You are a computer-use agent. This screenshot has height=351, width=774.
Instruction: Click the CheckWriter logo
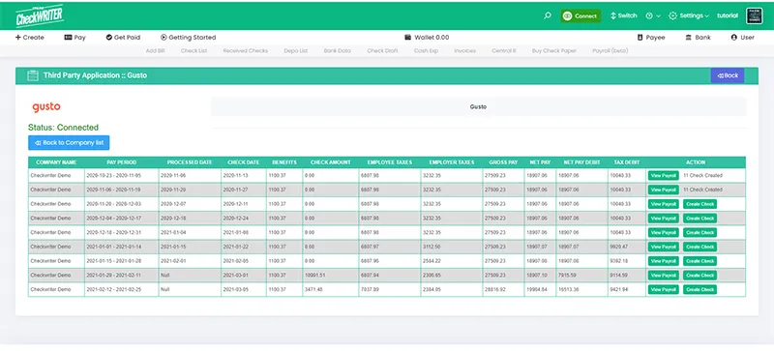[x=40, y=16]
